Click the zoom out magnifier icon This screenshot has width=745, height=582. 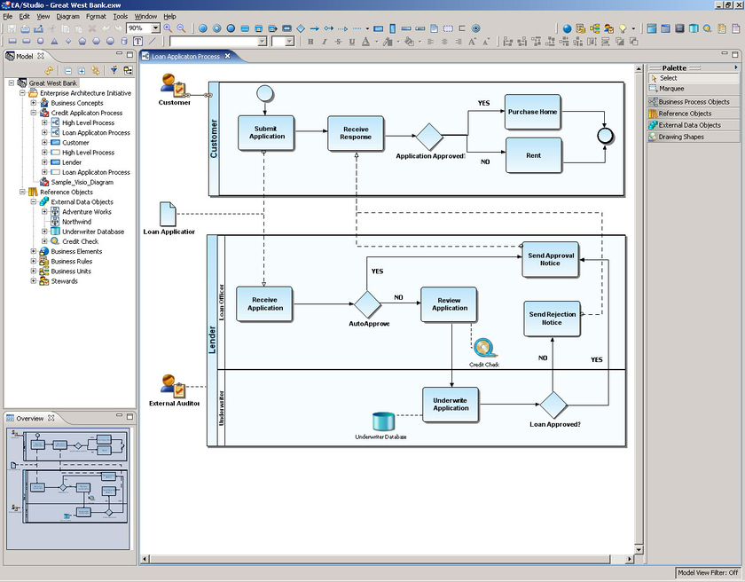pos(181,28)
